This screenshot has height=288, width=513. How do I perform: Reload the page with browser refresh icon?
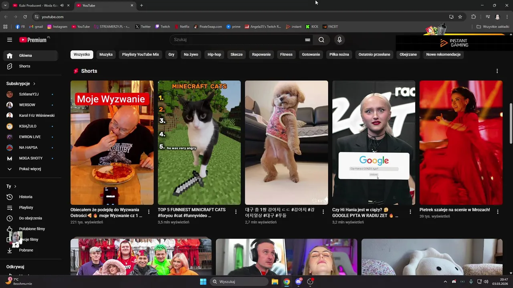[25, 17]
